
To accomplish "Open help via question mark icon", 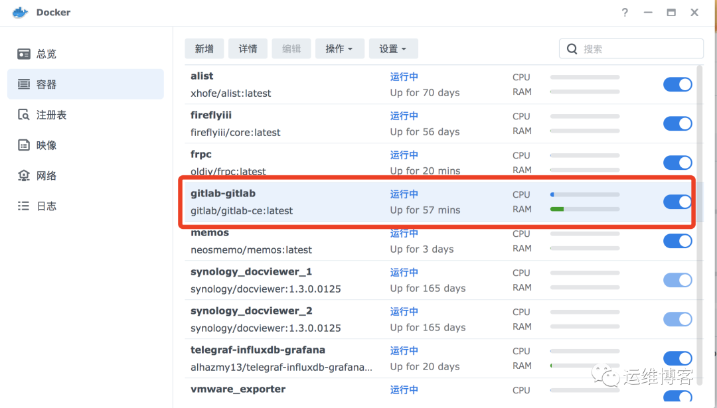I will pos(625,13).
